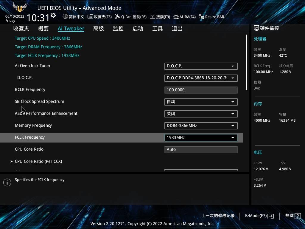Click the 收藏夹(F3) label

(103, 17)
